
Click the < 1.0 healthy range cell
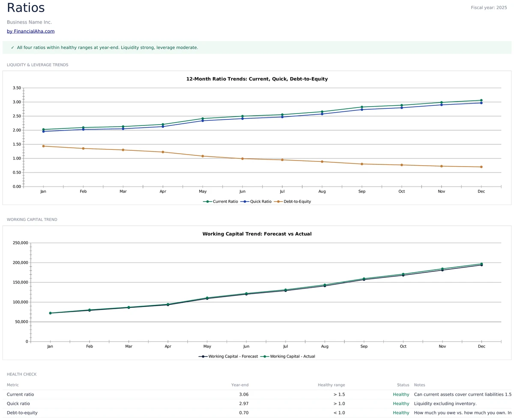click(x=339, y=413)
